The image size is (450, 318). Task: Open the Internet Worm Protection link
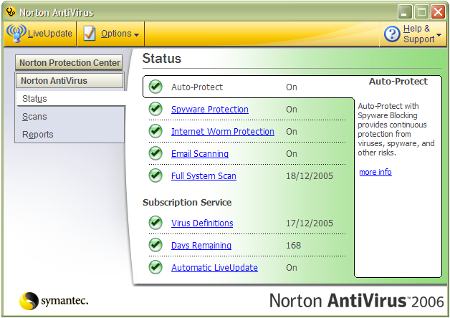click(223, 131)
